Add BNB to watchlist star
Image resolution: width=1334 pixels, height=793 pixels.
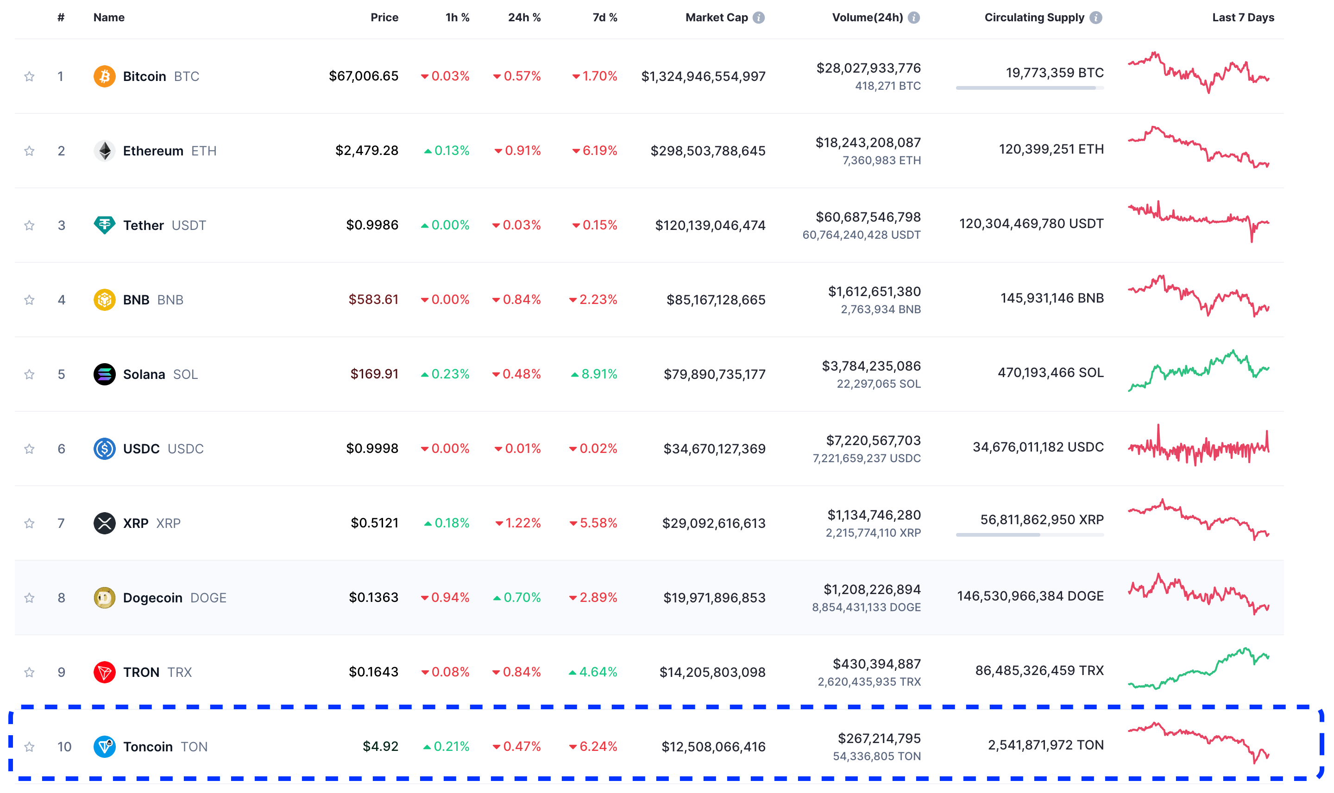[x=30, y=300]
